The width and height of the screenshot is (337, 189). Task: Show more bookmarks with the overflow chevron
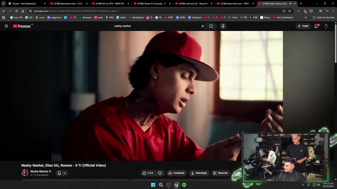pos(306,18)
